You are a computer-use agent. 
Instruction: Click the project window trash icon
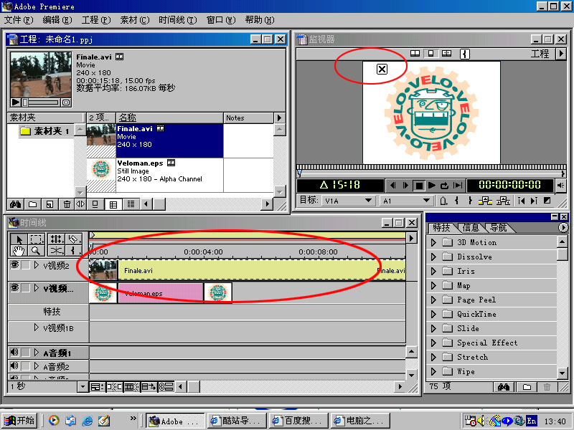tap(67, 204)
